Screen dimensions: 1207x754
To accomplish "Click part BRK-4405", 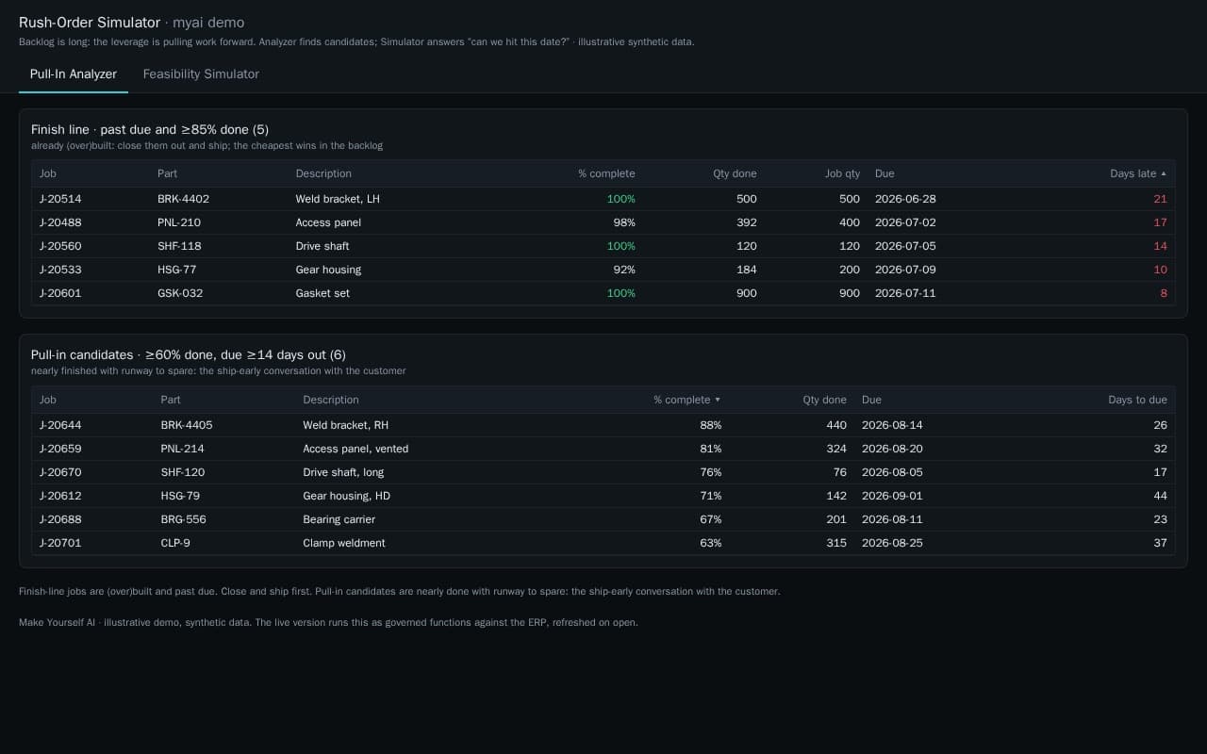I will click(187, 425).
